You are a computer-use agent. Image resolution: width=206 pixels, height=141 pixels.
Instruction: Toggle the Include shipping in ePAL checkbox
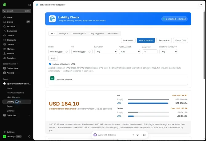[50, 64]
